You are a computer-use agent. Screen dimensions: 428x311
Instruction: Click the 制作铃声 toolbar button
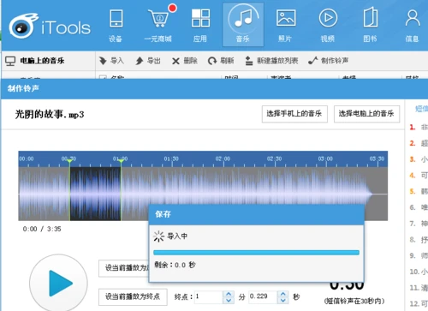328,61
